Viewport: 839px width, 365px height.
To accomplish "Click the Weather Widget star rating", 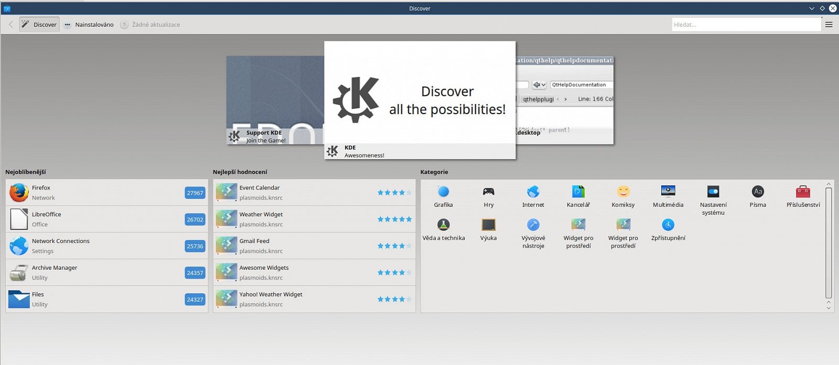I will tap(394, 219).
